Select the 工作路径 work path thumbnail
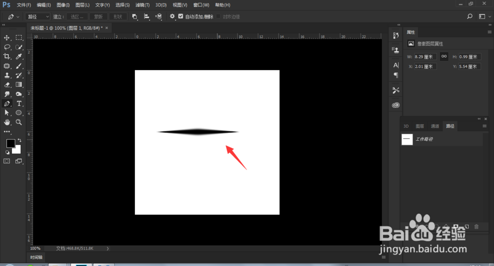Screen dimensions: 494x266 click(407, 139)
